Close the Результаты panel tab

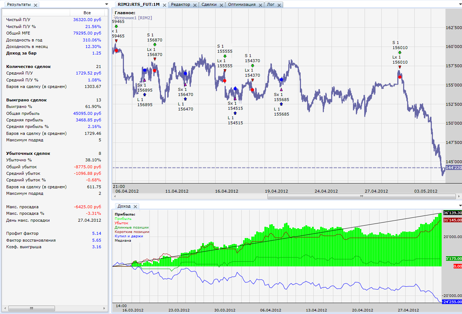pyautogui.click(x=35, y=5)
